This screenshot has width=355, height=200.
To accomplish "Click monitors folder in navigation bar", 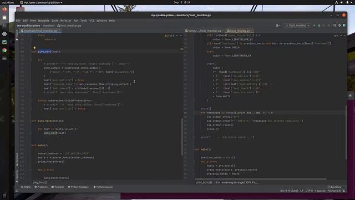I will [49, 26].
